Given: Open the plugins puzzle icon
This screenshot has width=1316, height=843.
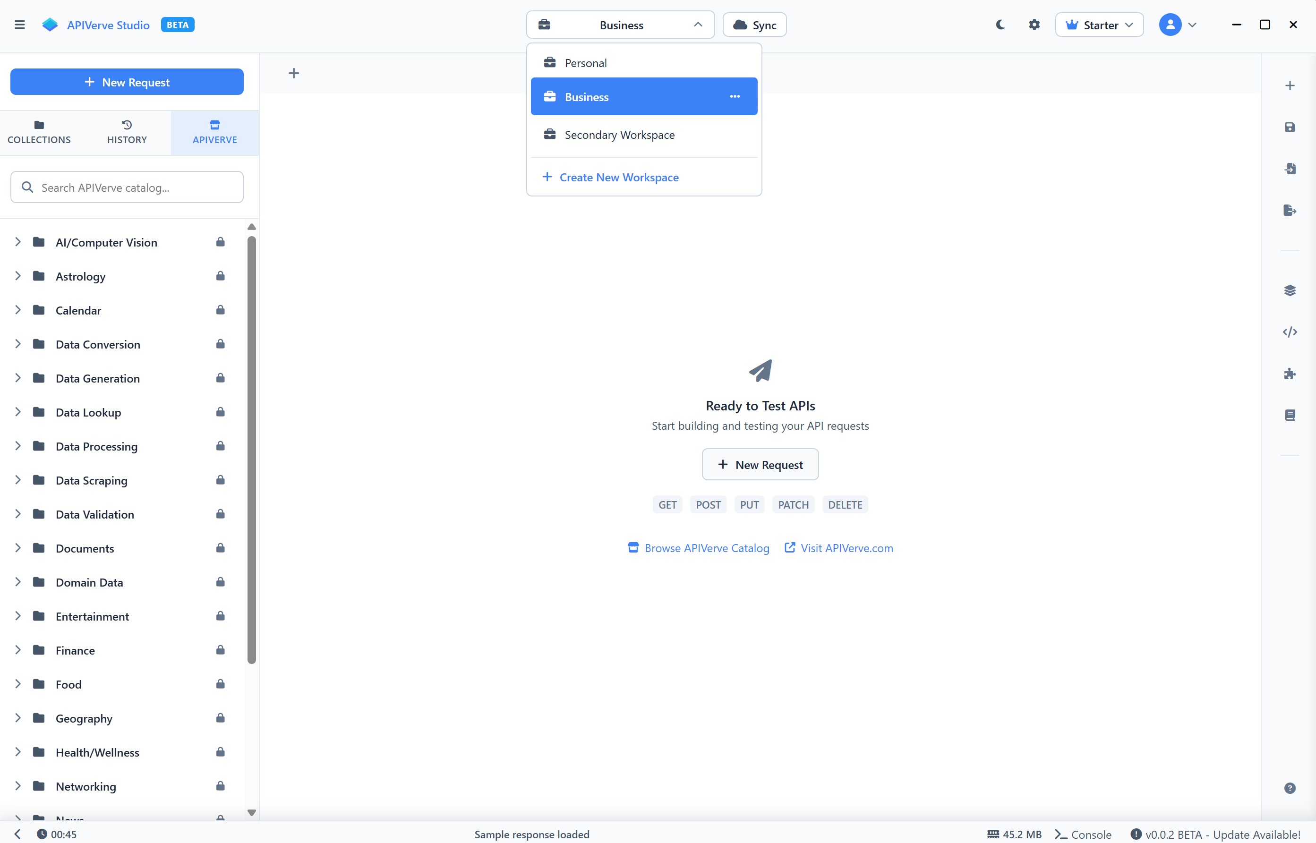Looking at the screenshot, I should coord(1290,374).
